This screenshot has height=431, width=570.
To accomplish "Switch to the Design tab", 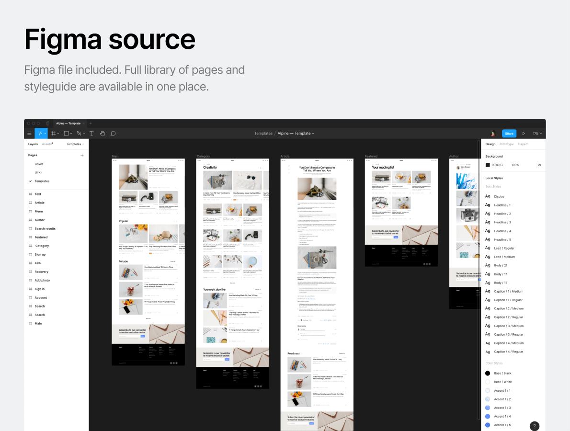I will click(x=490, y=144).
